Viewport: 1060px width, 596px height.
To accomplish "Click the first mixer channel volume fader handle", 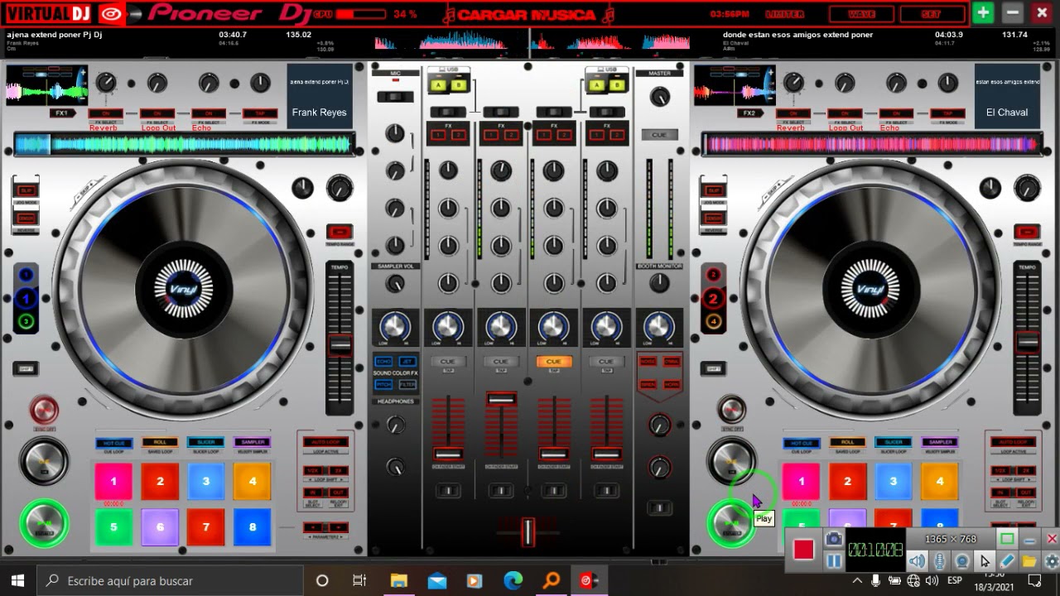I will tap(448, 454).
